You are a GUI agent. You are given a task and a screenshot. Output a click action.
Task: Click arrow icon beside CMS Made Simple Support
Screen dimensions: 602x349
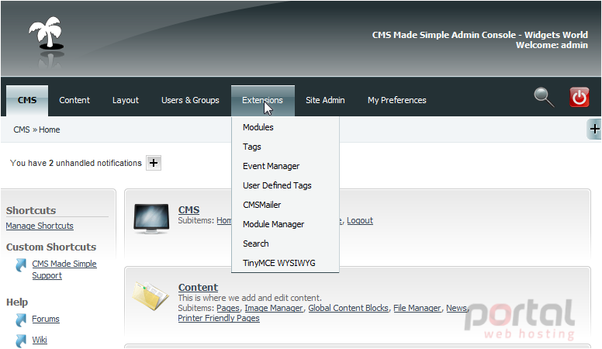(21, 265)
